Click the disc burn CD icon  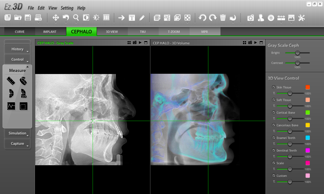271,18
